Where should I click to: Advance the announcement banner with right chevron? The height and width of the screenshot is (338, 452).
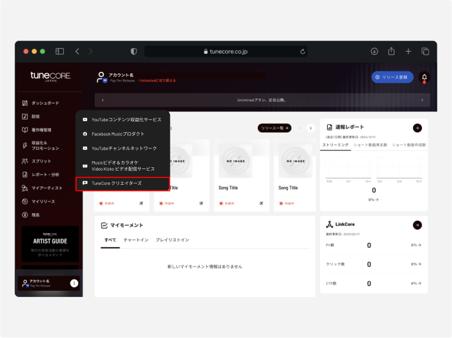point(422,100)
